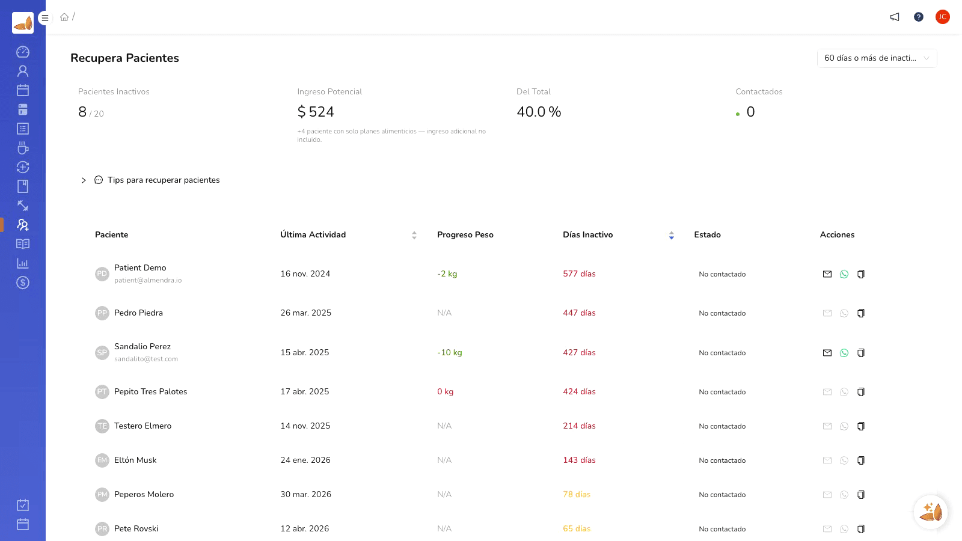Open the dashboard speedometer sidebar icon
This screenshot has height=541, width=962.
click(x=23, y=52)
